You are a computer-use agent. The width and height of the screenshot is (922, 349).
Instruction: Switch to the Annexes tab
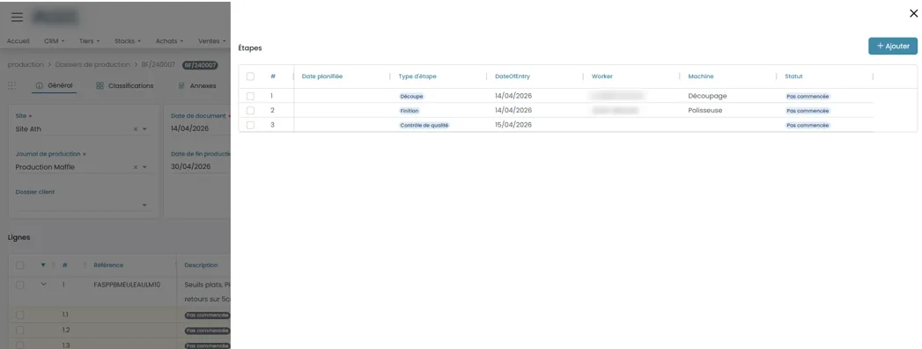click(x=197, y=85)
